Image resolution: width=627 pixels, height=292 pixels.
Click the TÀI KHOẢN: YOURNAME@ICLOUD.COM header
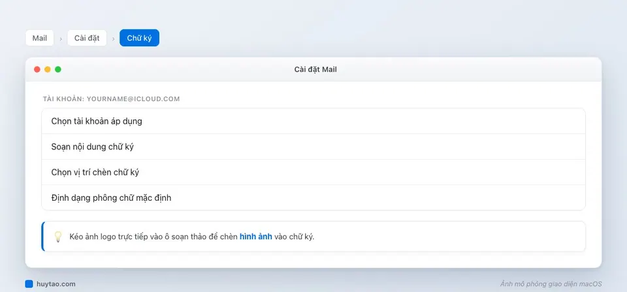coord(112,99)
